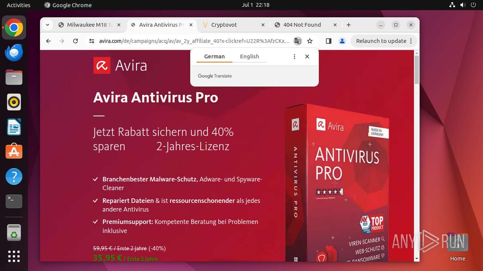Launch Thunderbird mail from the dock
The height and width of the screenshot is (271, 483).
(x=14, y=53)
